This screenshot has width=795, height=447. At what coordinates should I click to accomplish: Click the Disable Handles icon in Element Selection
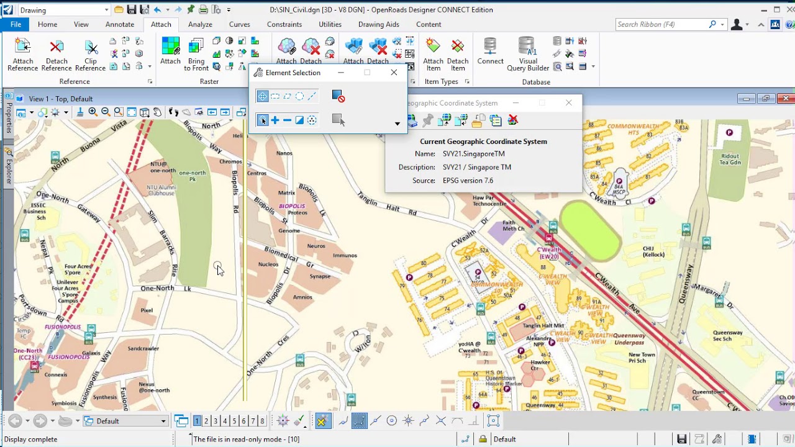click(338, 96)
